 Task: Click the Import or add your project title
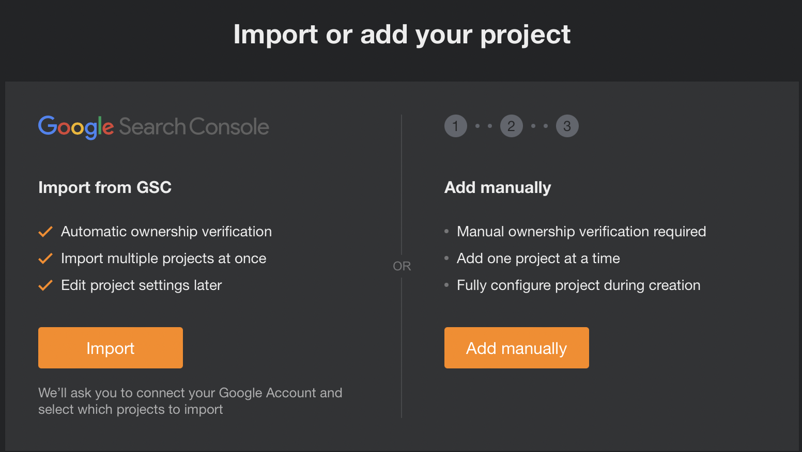(402, 35)
